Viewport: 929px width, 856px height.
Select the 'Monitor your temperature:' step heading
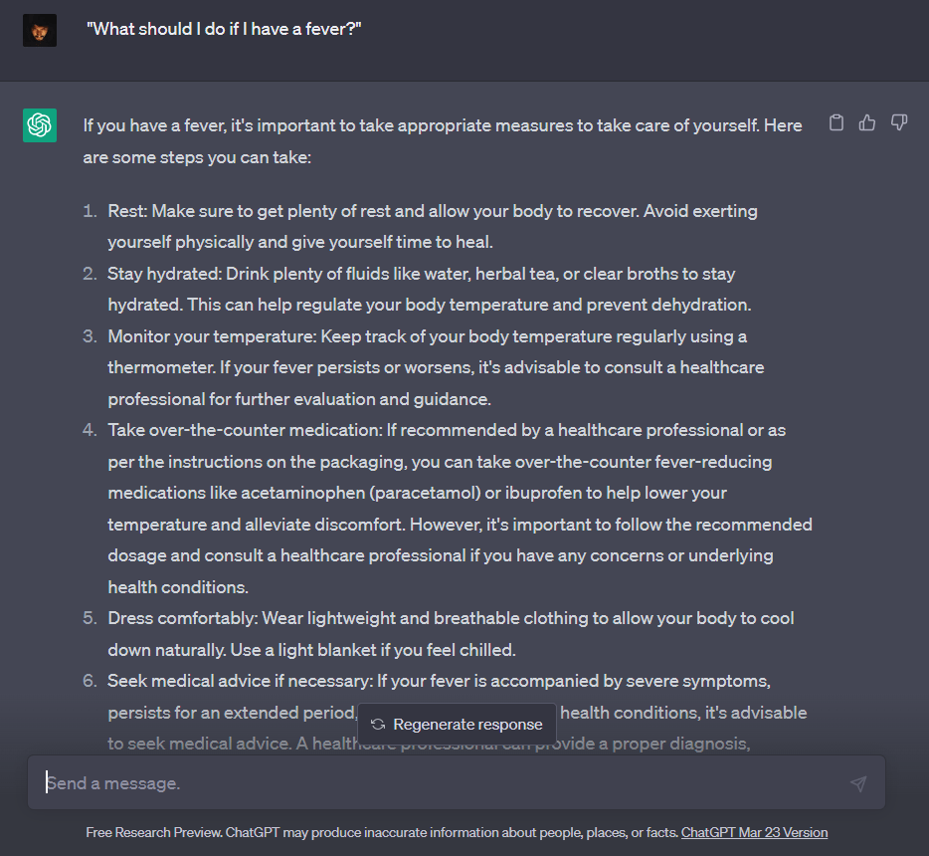click(212, 336)
